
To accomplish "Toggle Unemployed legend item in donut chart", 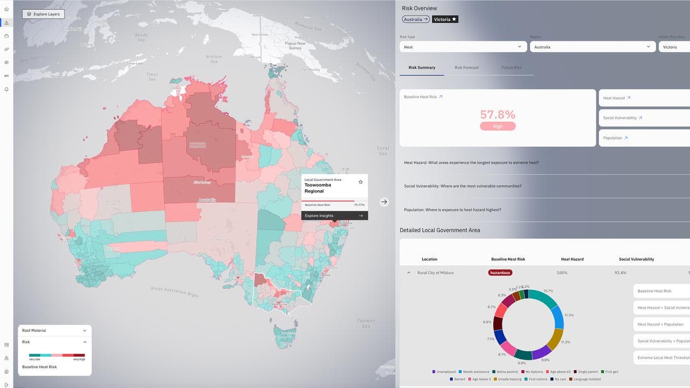I will pos(444,372).
